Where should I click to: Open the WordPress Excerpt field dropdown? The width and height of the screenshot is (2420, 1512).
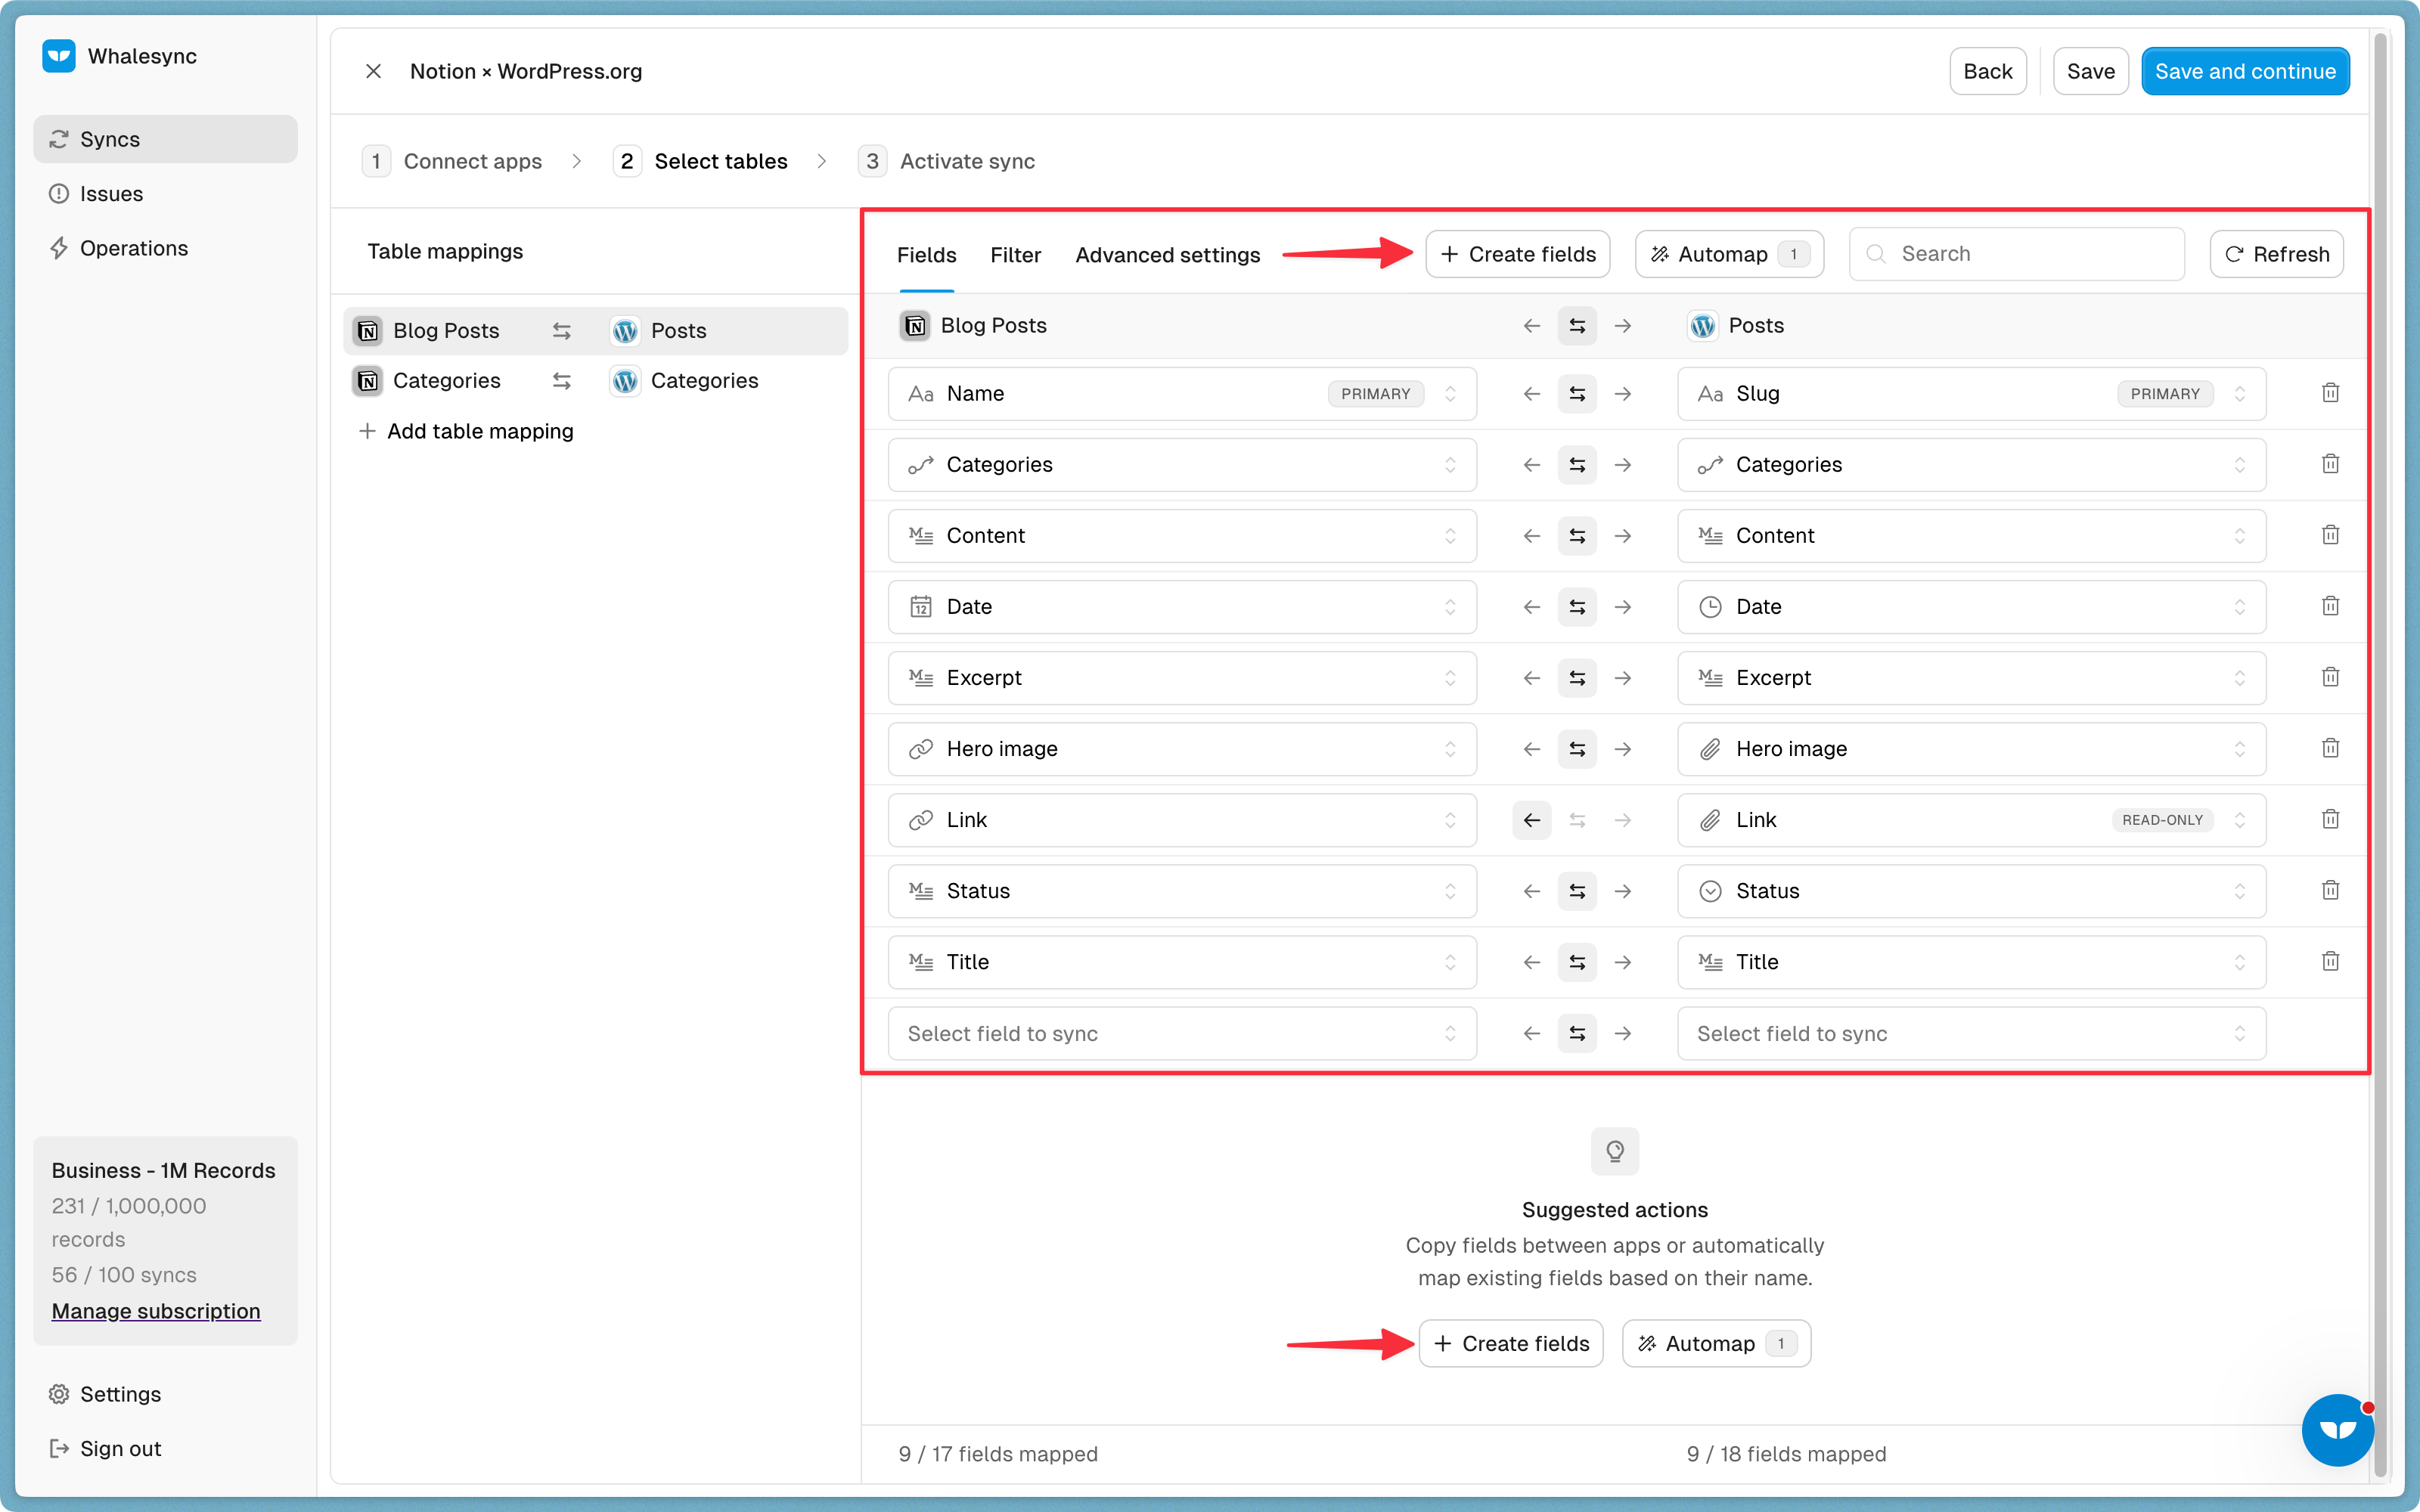[x=1971, y=678]
